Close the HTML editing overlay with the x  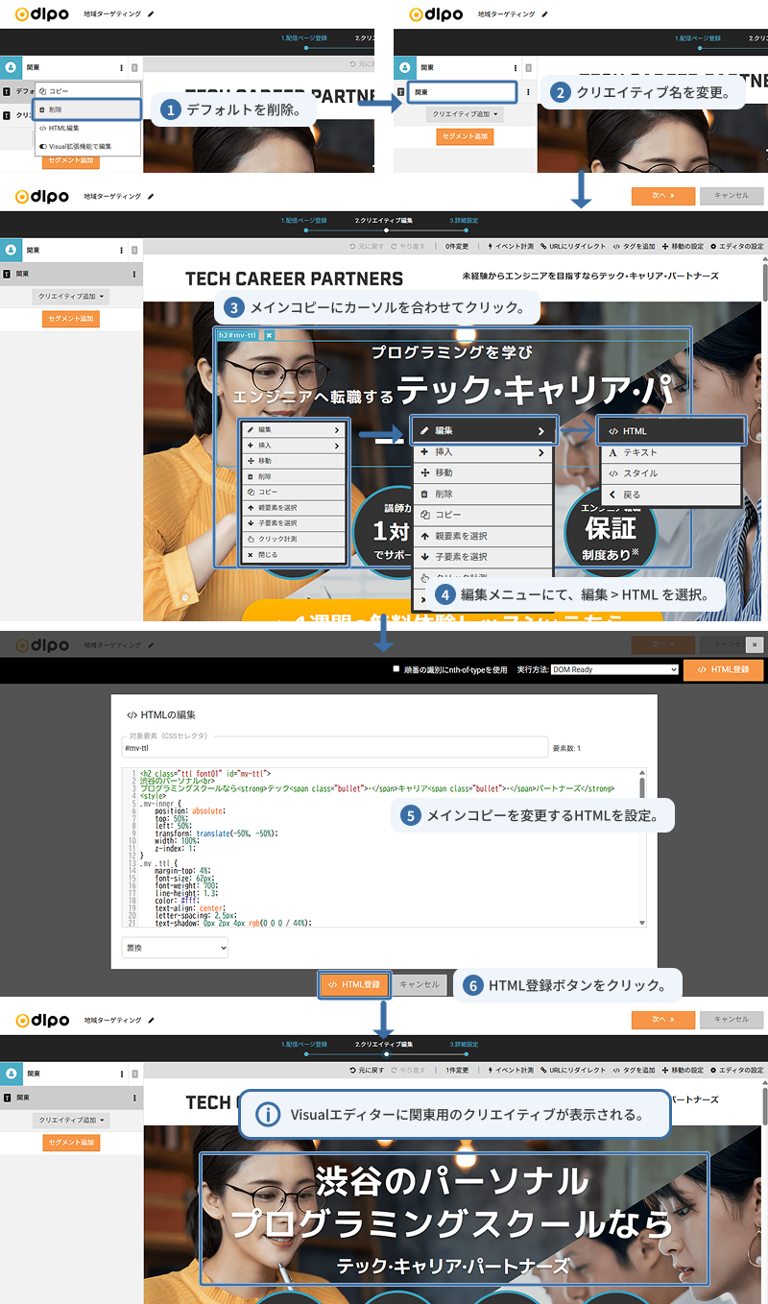[x=756, y=645]
